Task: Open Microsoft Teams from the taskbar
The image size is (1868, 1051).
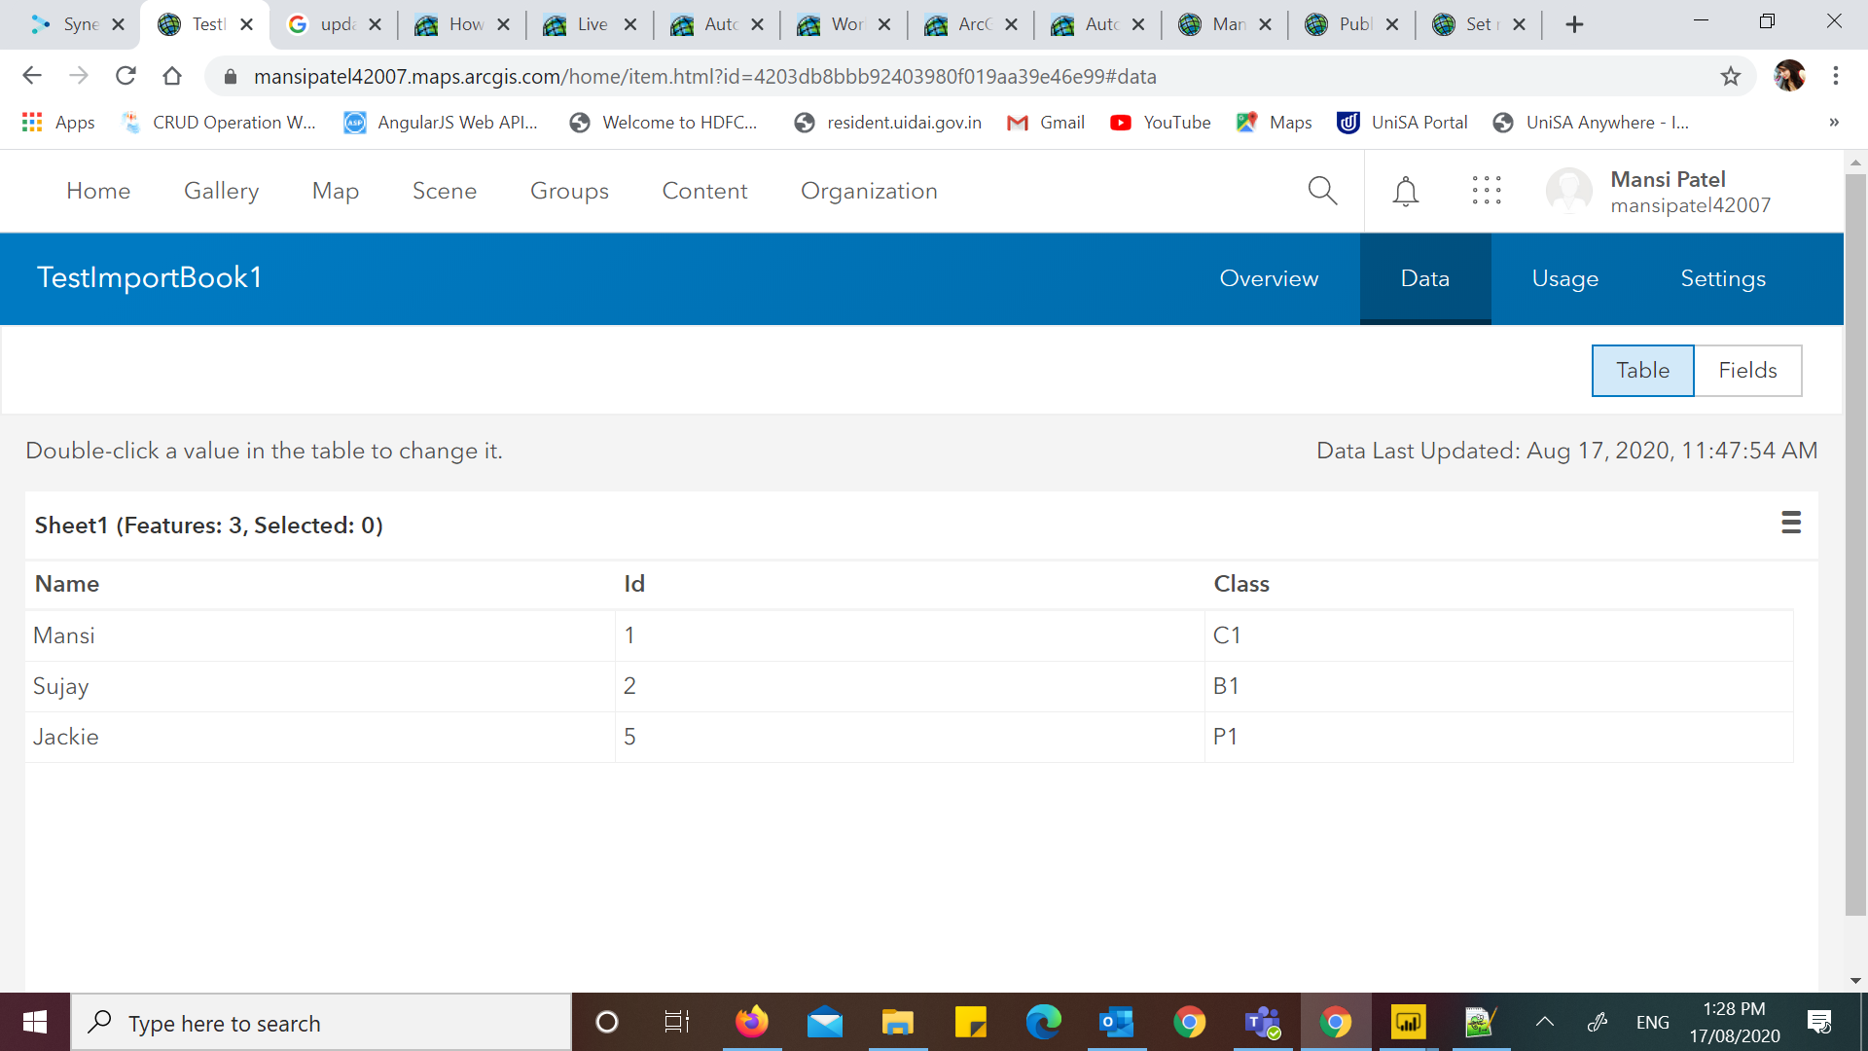Action: [x=1262, y=1022]
